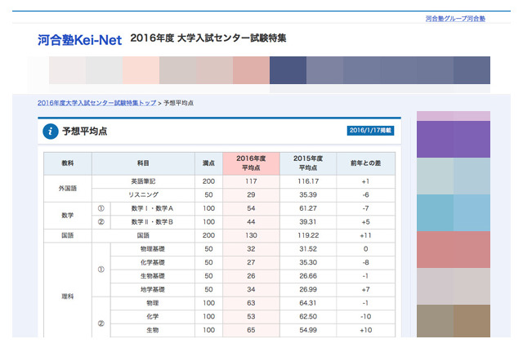Select the 生物基礎 row label
The image size is (523, 348).
[x=153, y=276]
